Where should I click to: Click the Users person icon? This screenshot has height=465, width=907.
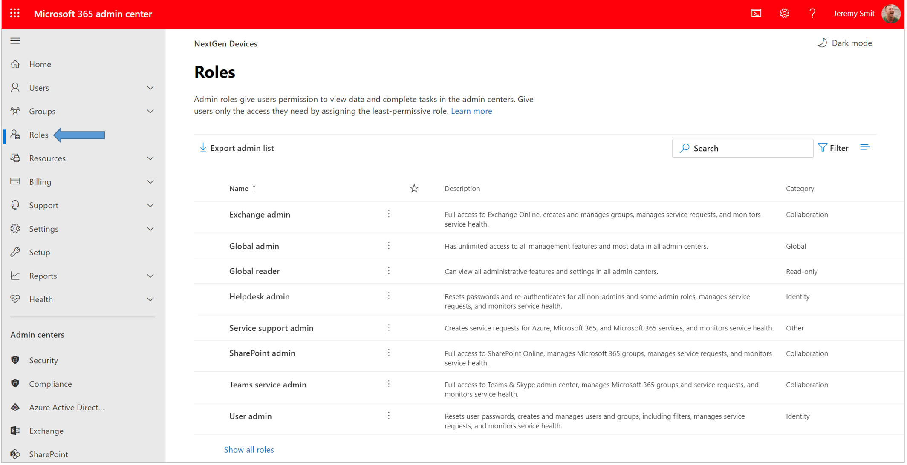tap(15, 88)
